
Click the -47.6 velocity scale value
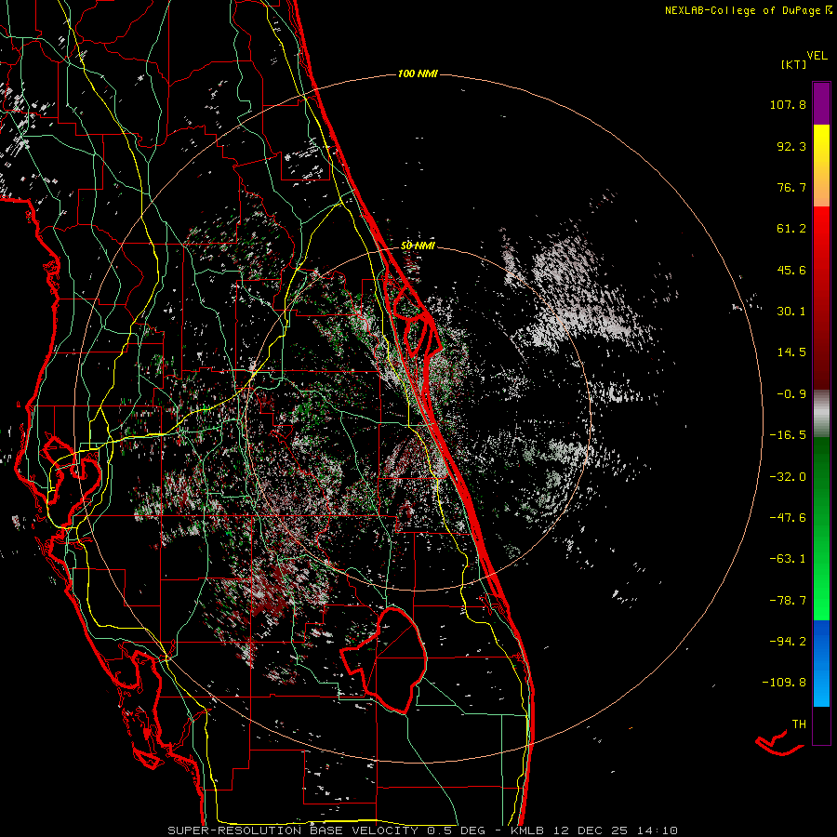coord(788,518)
